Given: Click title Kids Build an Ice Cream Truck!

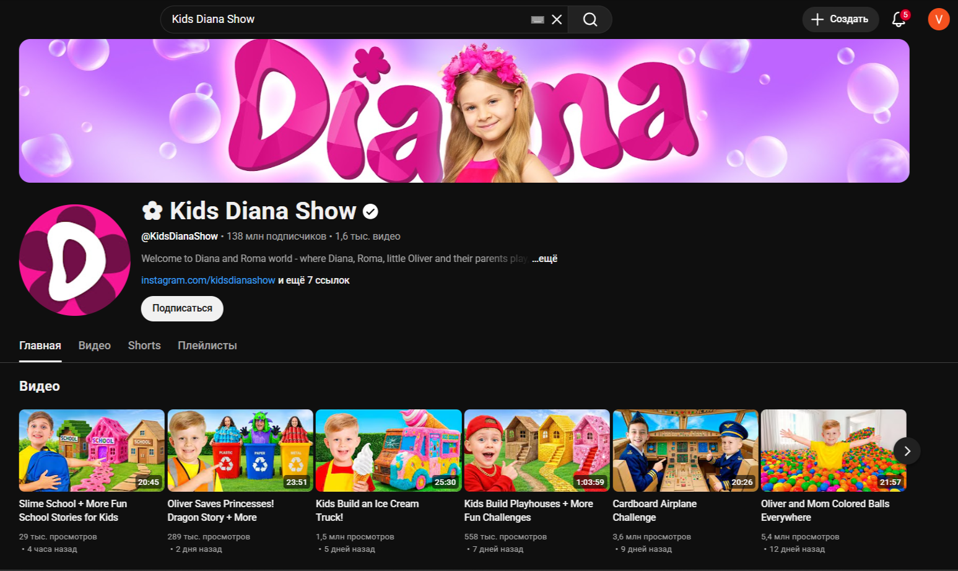Looking at the screenshot, I should pos(367,510).
